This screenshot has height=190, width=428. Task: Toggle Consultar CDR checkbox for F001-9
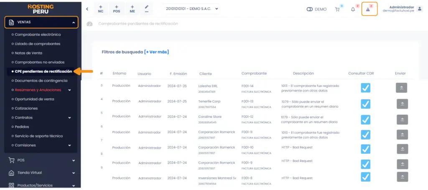pyautogui.click(x=365, y=164)
